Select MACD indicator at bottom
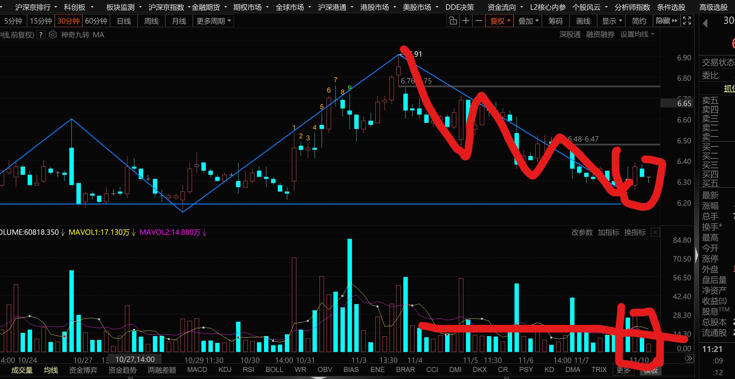 [x=197, y=370]
